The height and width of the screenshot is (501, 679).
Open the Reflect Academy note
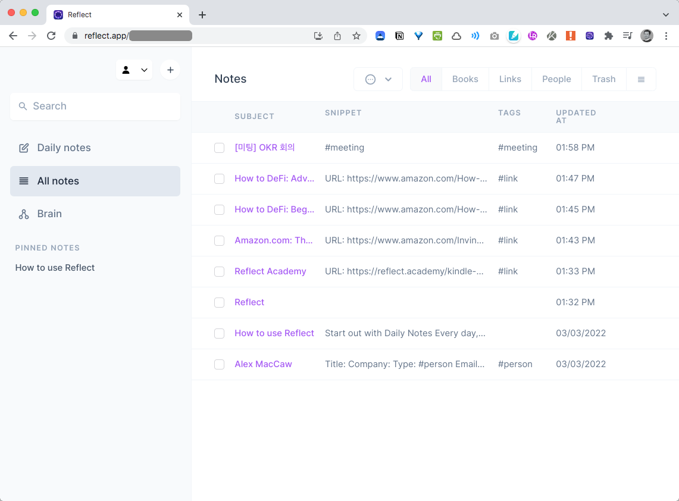coord(270,271)
